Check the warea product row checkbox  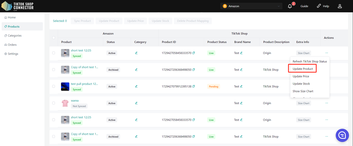tap(54, 103)
